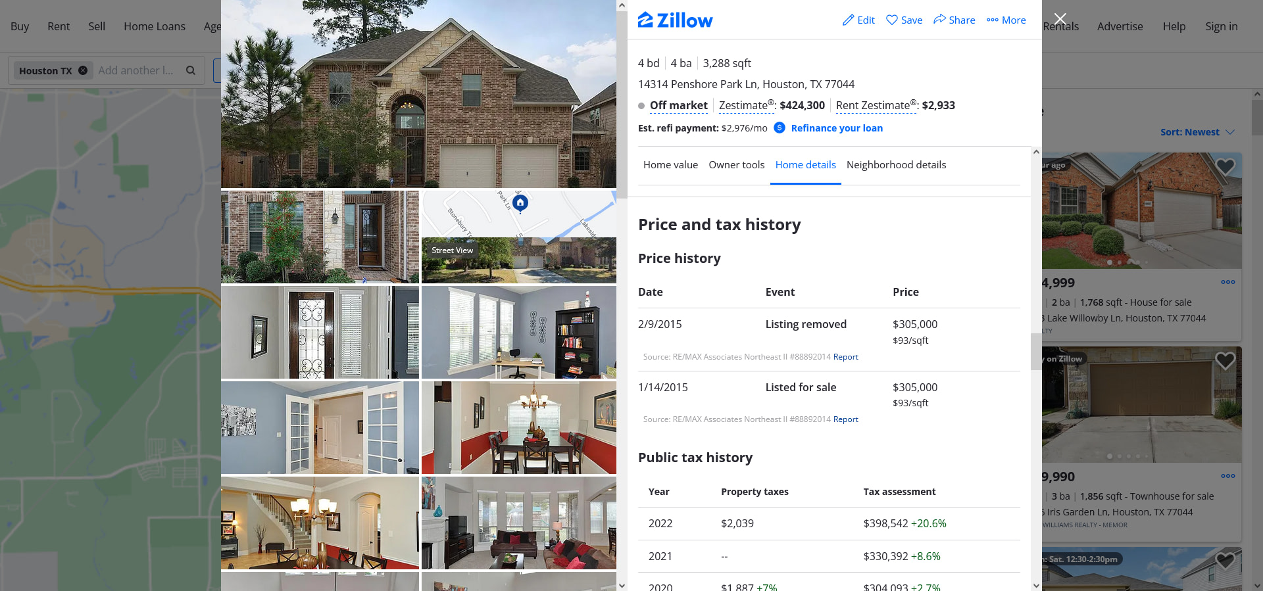This screenshot has height=591, width=1263.
Task: Click the Refinance your loan link
Action: [837, 128]
